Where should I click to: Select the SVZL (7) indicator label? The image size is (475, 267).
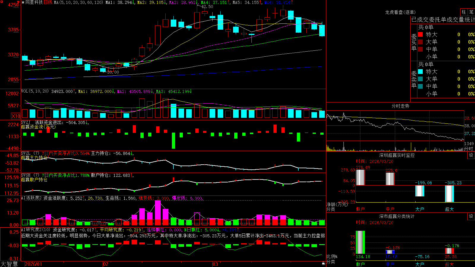point(30,153)
